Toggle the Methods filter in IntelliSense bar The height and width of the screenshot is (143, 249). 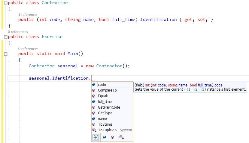[112, 137]
